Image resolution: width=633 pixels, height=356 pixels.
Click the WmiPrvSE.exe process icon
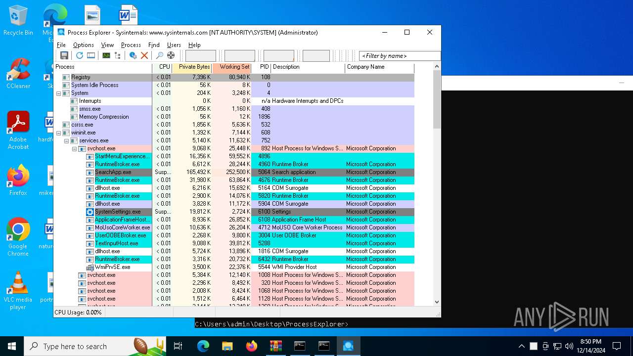tap(90, 267)
